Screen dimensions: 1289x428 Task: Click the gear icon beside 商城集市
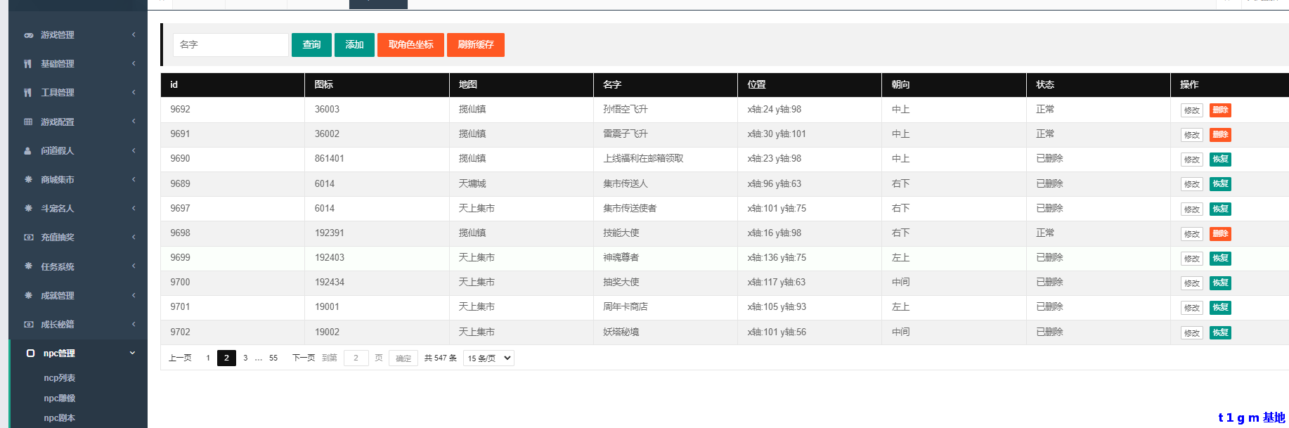pyautogui.click(x=28, y=180)
